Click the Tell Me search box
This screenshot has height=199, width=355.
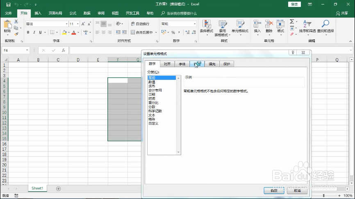(179, 14)
